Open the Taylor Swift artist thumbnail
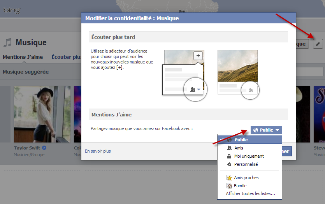 coord(42,114)
